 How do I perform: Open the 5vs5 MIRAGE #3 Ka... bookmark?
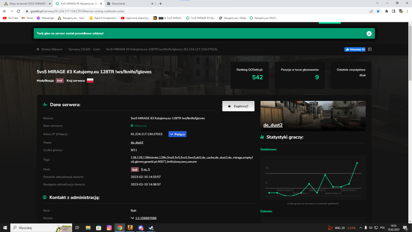click(201, 18)
